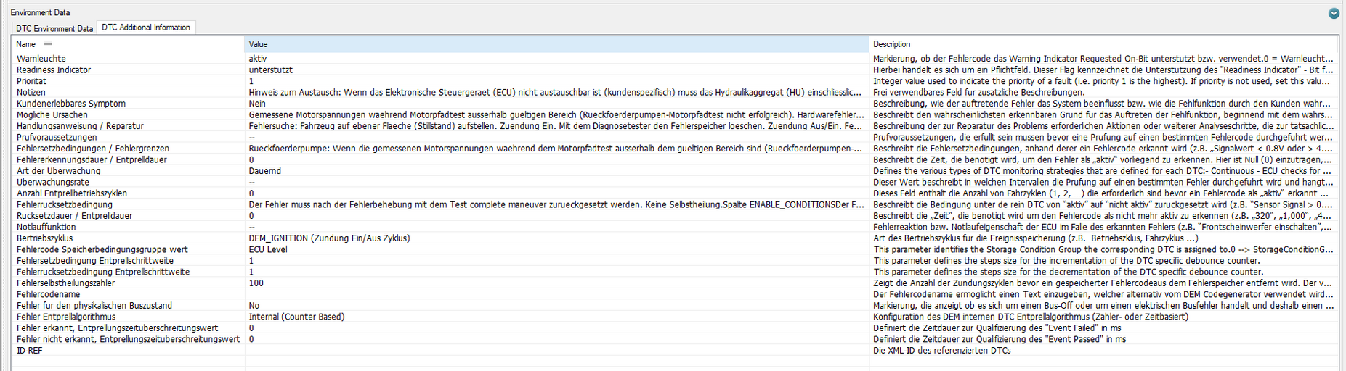Select Fehlererkennungsdauer / Entprelldauer row
The image size is (1346, 371).
tap(92, 159)
